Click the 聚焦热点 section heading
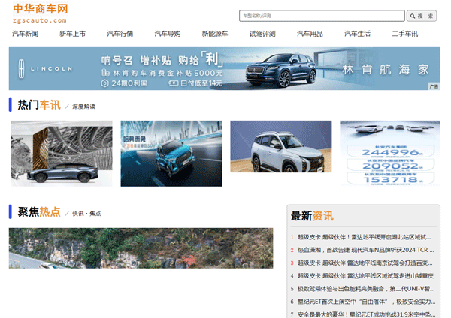 [x=39, y=211]
